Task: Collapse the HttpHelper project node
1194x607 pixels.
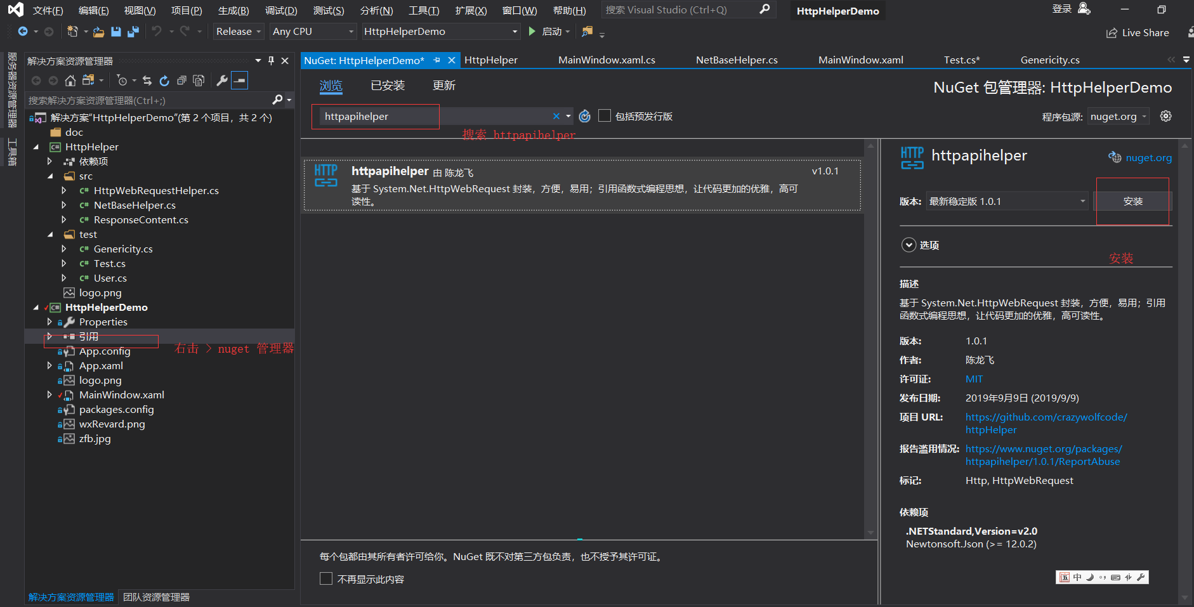Action: click(x=36, y=147)
